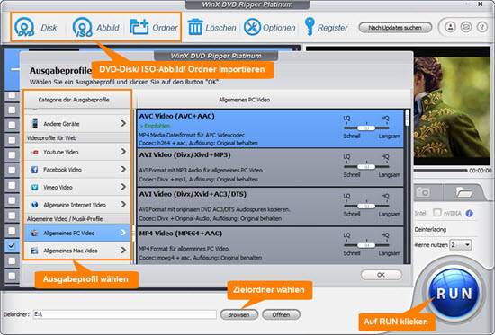Load a DVD with the Disk icon

click(x=24, y=27)
